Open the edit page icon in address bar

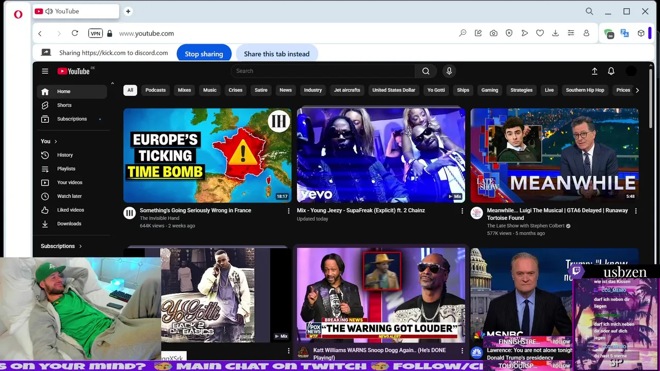pos(478,33)
